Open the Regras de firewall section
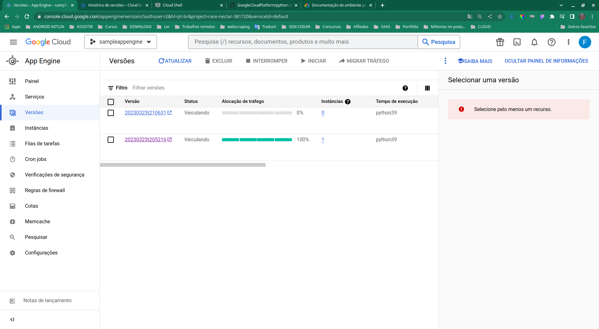The width and height of the screenshot is (599, 329). pos(45,190)
